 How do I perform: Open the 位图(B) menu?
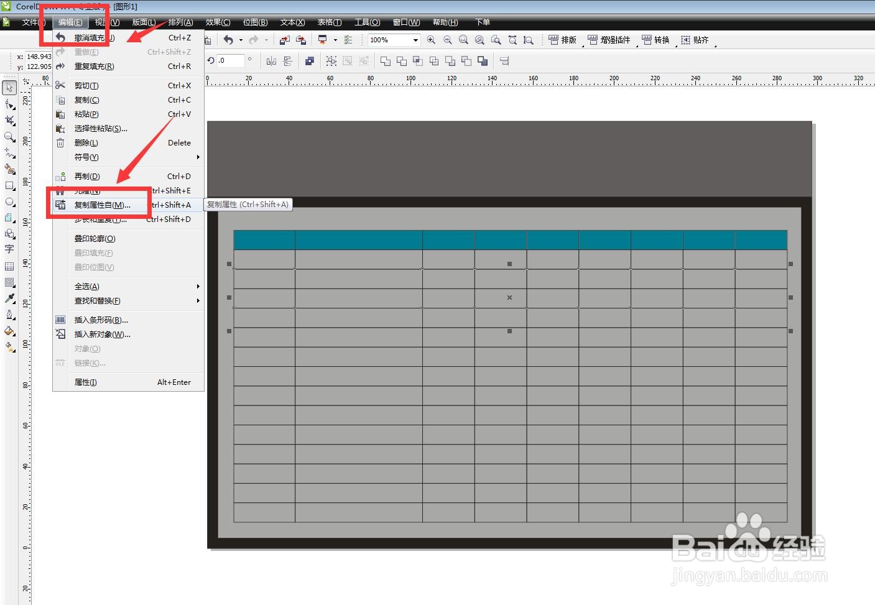255,22
